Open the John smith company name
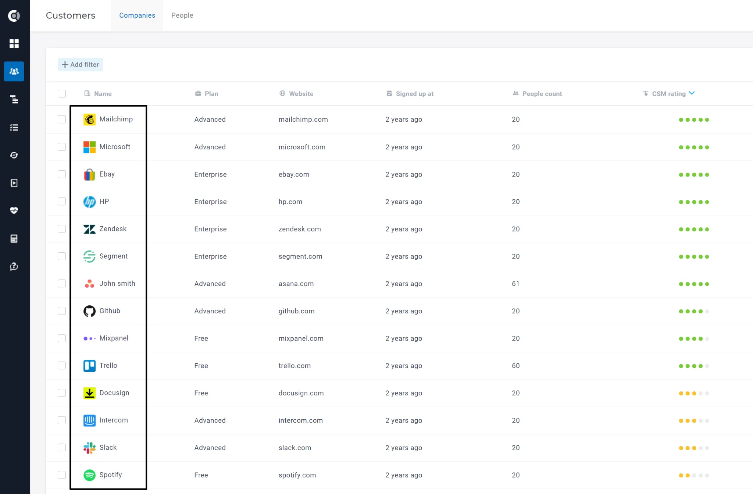 click(117, 284)
